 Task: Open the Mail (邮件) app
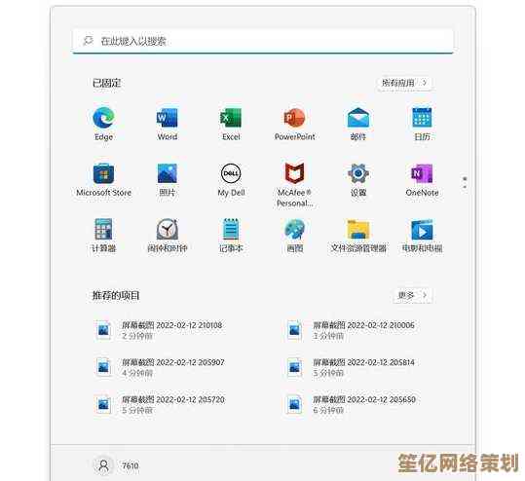pyautogui.click(x=358, y=124)
